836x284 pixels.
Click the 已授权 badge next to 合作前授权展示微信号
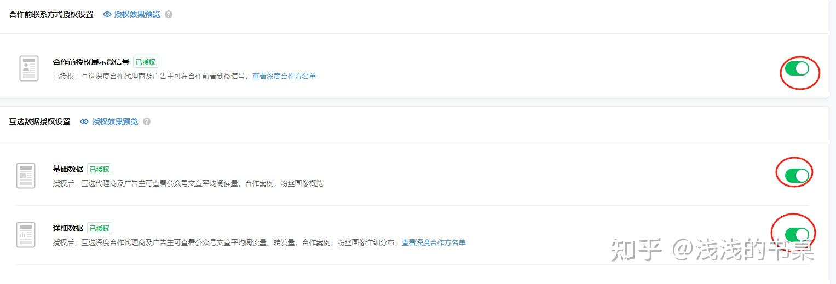[x=146, y=62]
